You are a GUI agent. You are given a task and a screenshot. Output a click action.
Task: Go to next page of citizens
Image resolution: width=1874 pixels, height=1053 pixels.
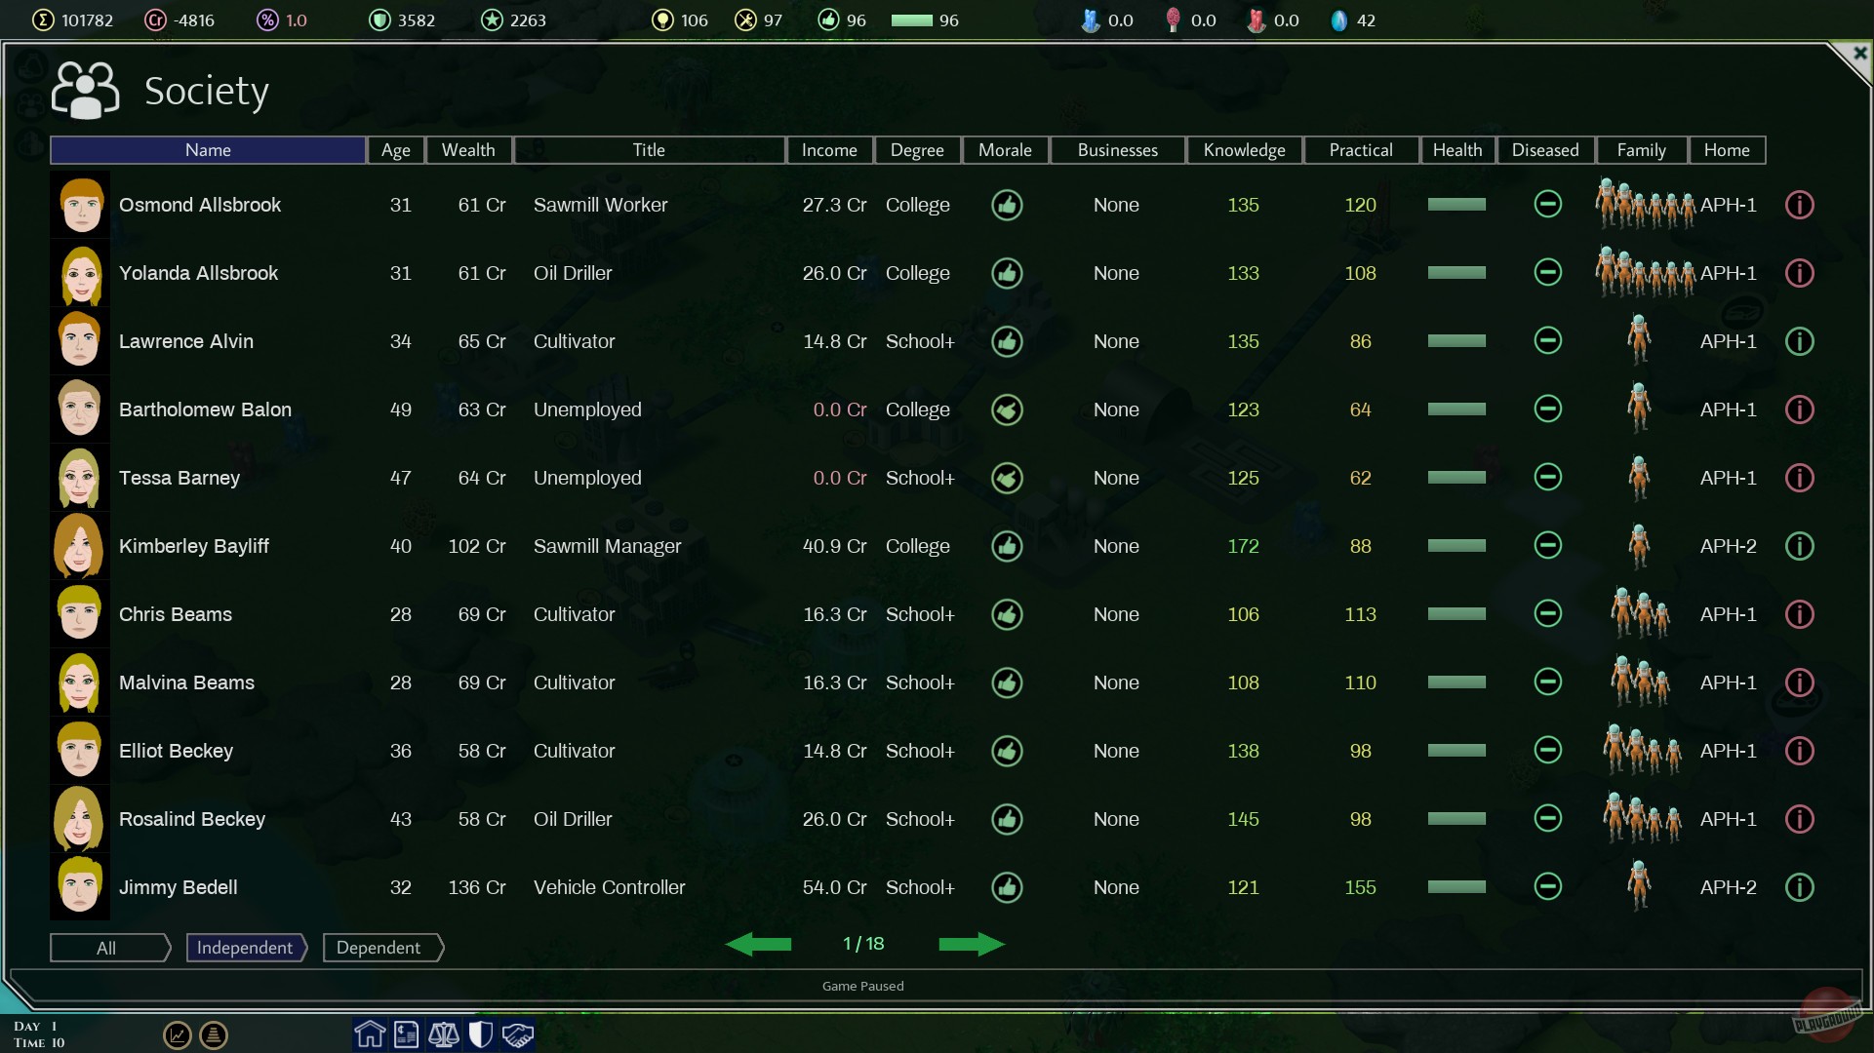[x=971, y=944]
